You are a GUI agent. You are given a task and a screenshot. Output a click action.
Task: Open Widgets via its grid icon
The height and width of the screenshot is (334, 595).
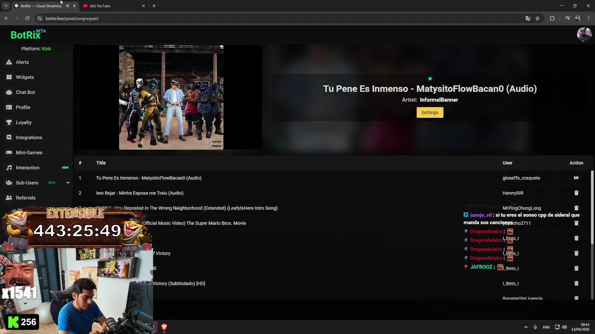[x=9, y=77]
